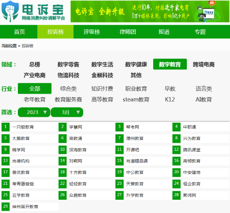Switch to the 评级榜 tab

click(92, 32)
